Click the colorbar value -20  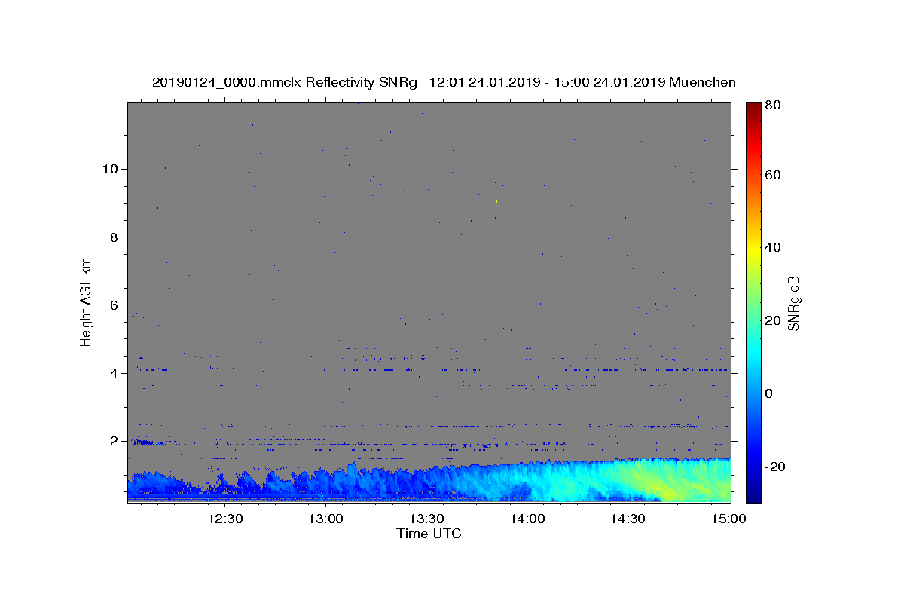[776, 467]
